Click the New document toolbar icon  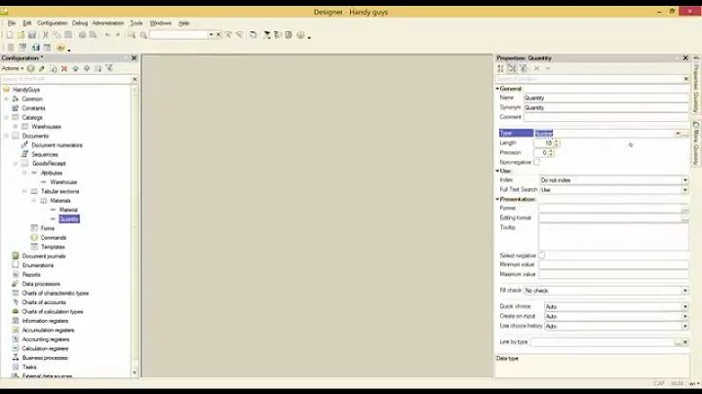tap(10, 35)
